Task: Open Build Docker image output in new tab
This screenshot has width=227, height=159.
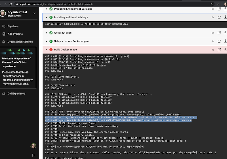Action: (x=219, y=49)
